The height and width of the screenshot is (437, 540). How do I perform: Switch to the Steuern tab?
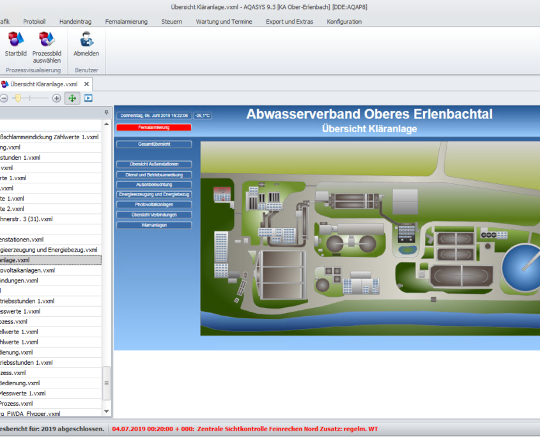click(171, 21)
